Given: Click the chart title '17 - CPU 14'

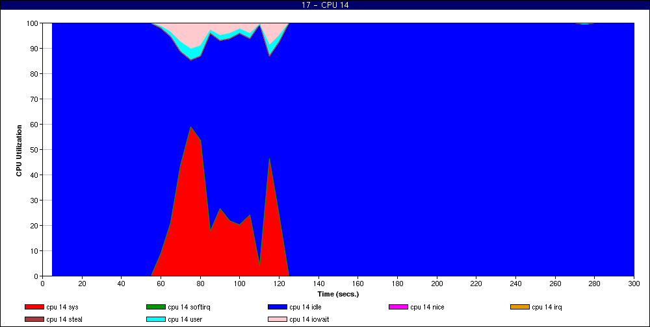Looking at the screenshot, I should click(325, 5).
